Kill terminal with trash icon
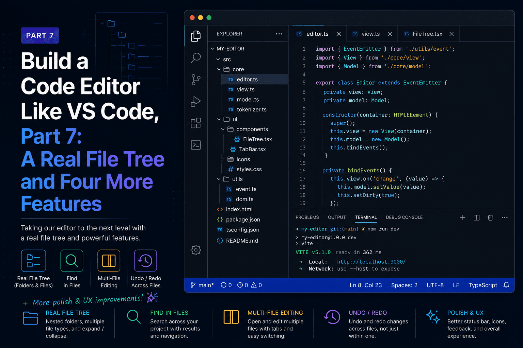This screenshot has width=523, height=348. pos(490,217)
